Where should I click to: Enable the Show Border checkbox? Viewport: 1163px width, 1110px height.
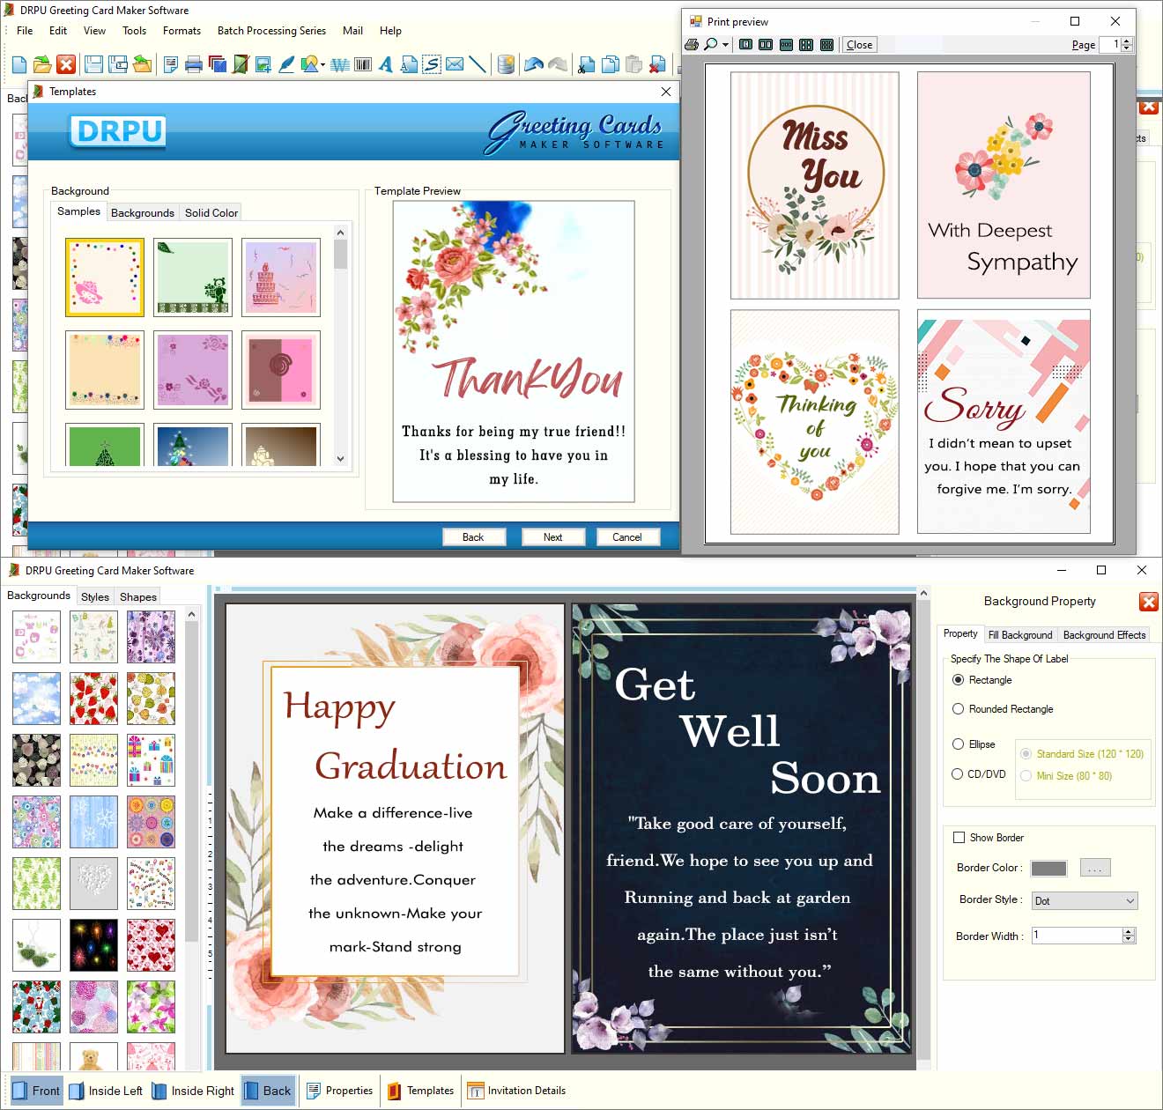click(x=959, y=838)
